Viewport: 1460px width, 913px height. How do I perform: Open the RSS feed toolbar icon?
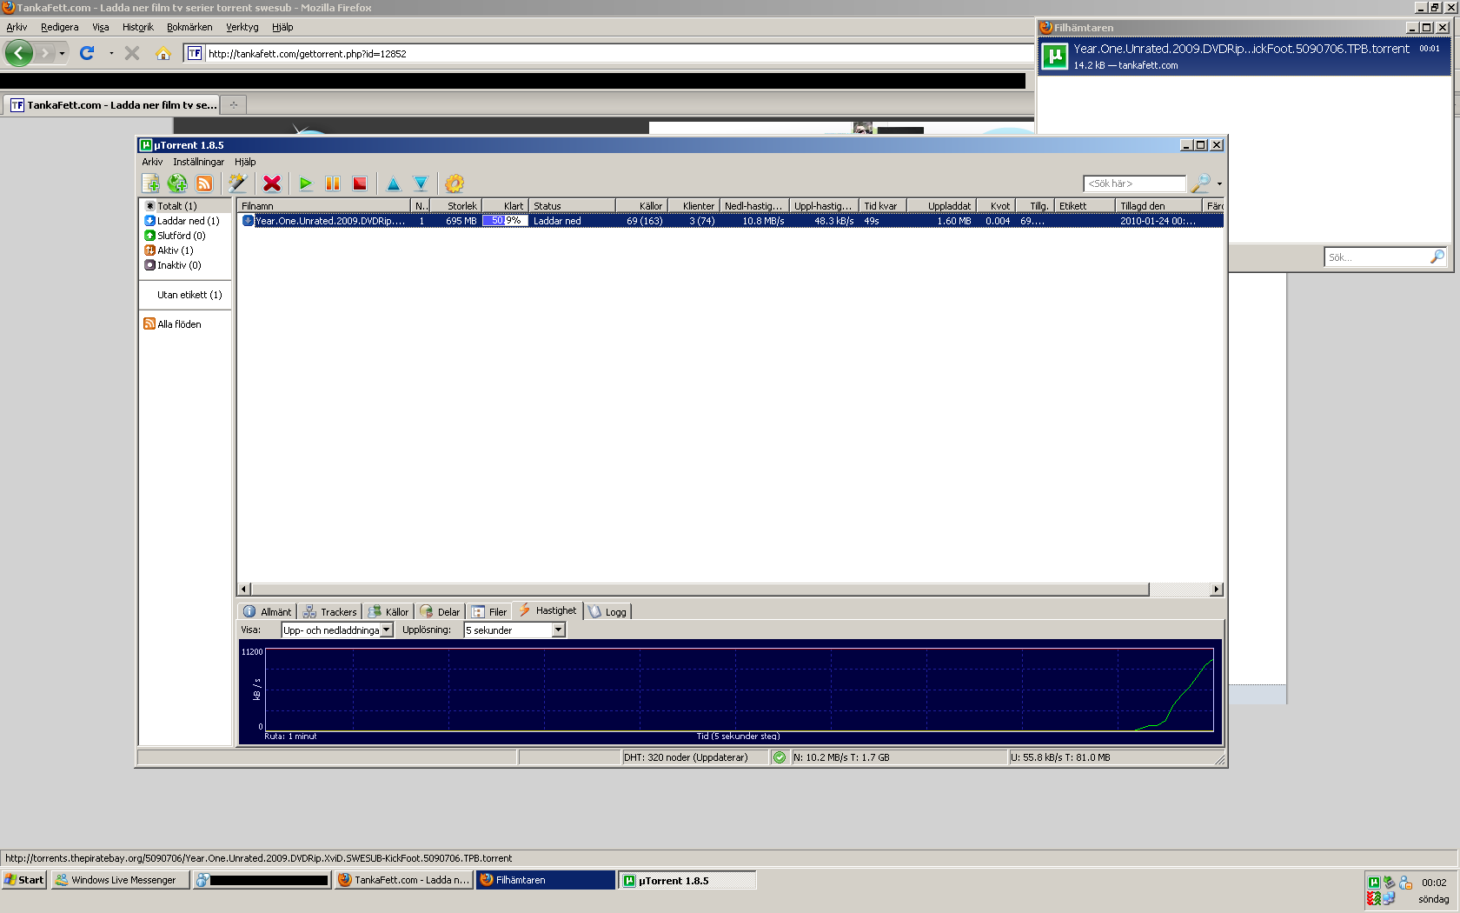(x=204, y=183)
